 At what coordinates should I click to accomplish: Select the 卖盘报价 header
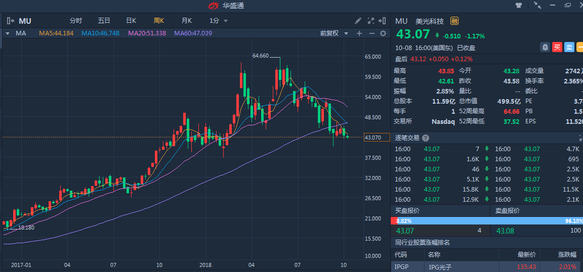point(508,211)
